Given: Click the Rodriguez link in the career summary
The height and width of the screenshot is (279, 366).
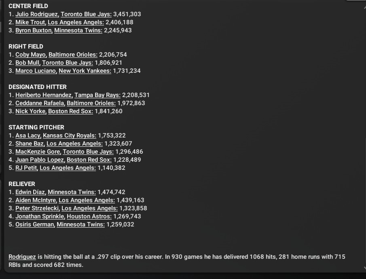Looking at the screenshot, I should (22, 257).
